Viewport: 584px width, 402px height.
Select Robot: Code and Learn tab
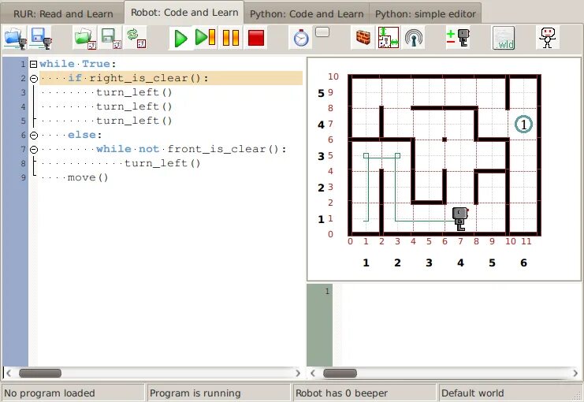pos(184,13)
